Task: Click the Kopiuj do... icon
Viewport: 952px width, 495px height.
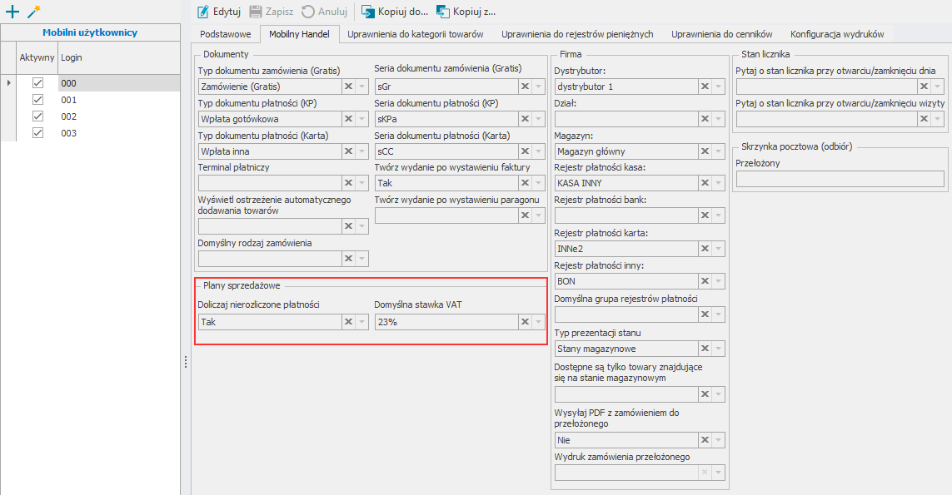Action: 367,12
